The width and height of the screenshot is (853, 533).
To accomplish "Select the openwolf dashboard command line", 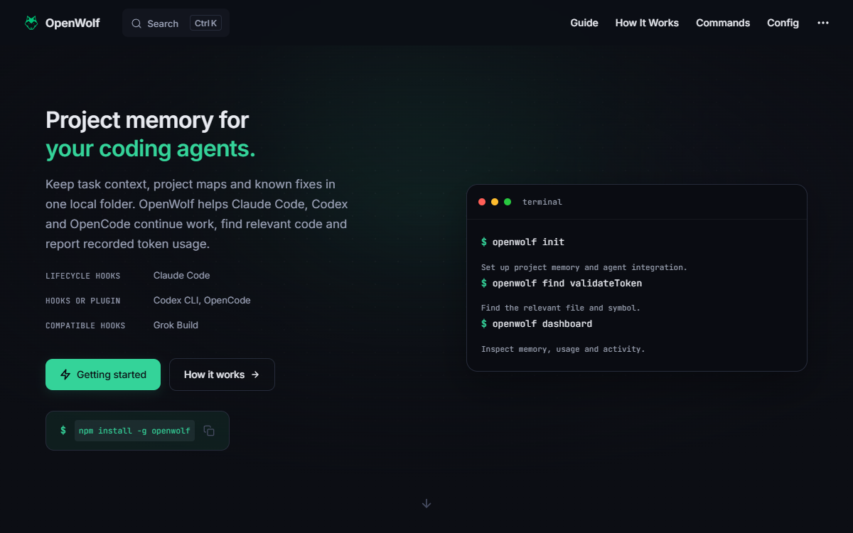I will (x=537, y=324).
